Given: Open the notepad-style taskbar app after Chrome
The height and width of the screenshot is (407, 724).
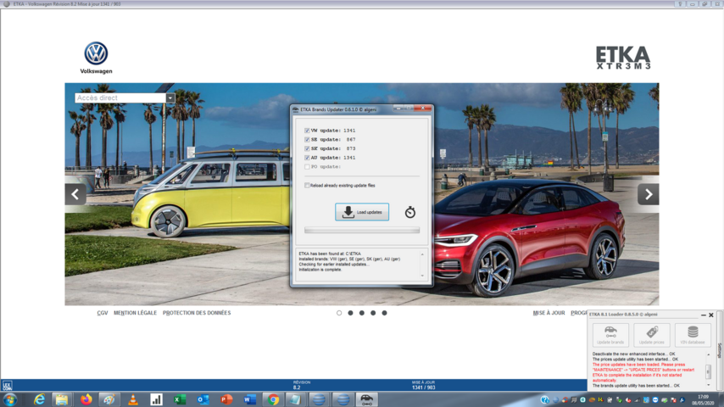Looking at the screenshot, I should (x=296, y=399).
